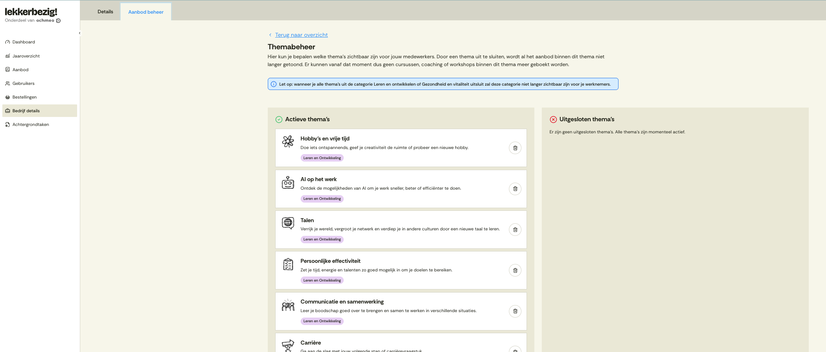Click the Uitgesloten thema's heading
The width and height of the screenshot is (826, 352).
click(x=587, y=119)
